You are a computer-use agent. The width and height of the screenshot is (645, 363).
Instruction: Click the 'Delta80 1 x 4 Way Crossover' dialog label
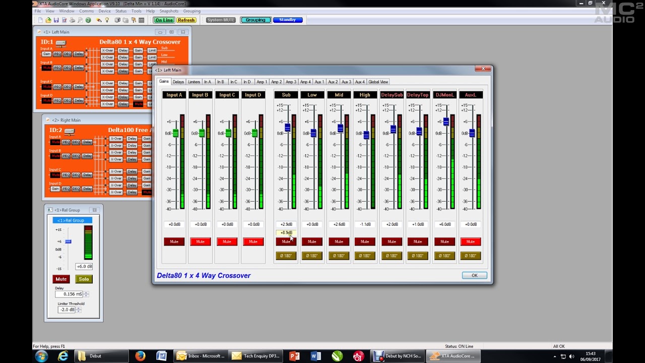pyautogui.click(x=204, y=276)
